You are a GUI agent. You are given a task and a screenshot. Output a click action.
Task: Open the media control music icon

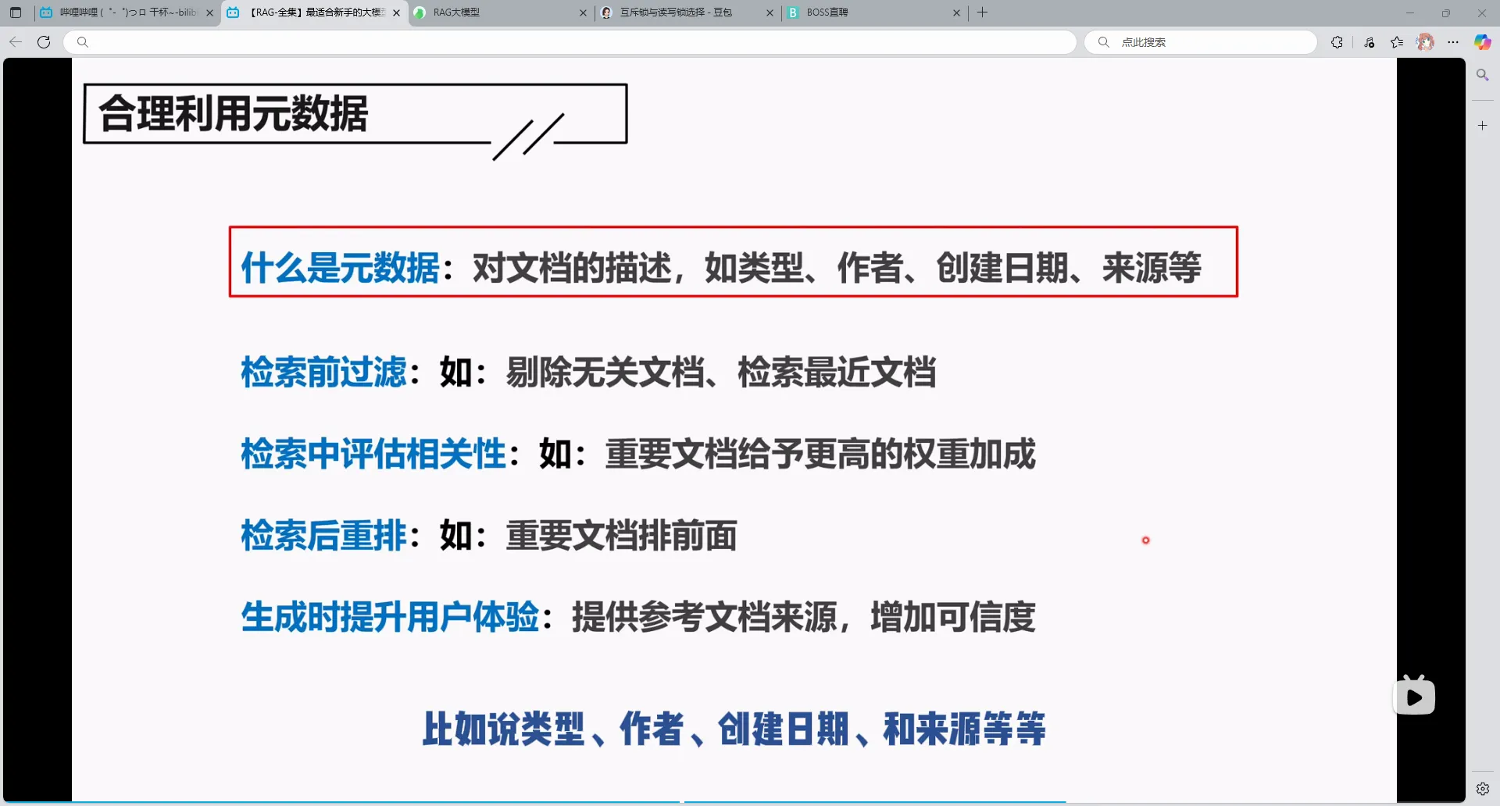click(x=1369, y=42)
